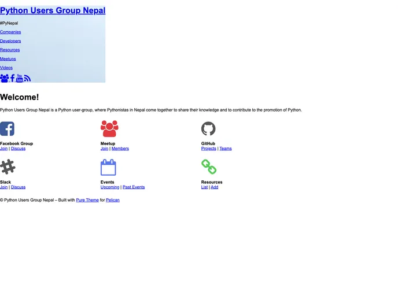Image resolution: width=398 pixels, height=296 pixels.
Task: Click the Facebook Group label
Action: click(17, 143)
